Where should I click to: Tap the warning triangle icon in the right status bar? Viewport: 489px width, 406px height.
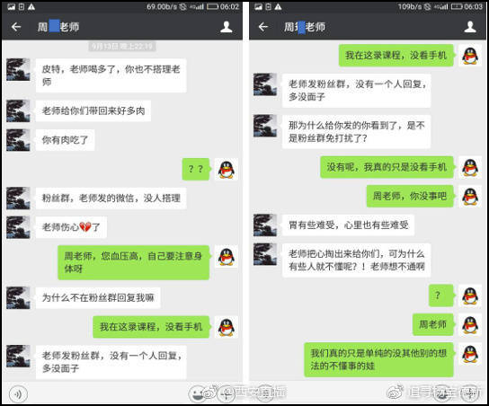pos(278,6)
